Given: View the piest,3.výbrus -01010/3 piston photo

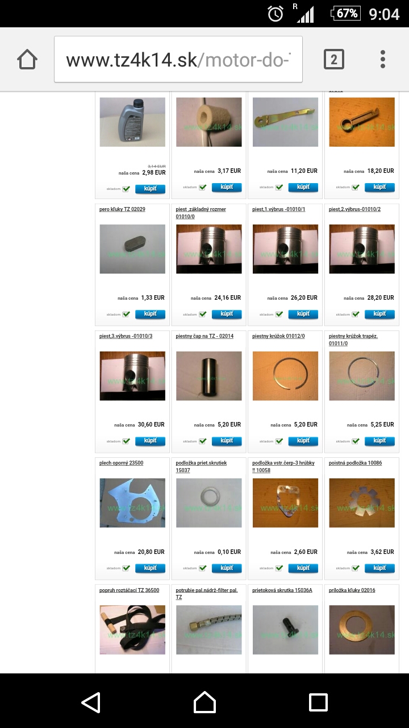Looking at the screenshot, I should pyautogui.click(x=132, y=376).
